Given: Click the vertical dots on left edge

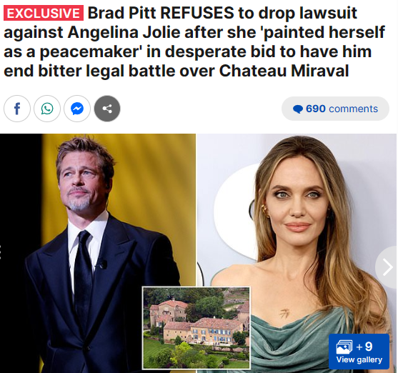Looking at the screenshot, I should tap(1, 252).
